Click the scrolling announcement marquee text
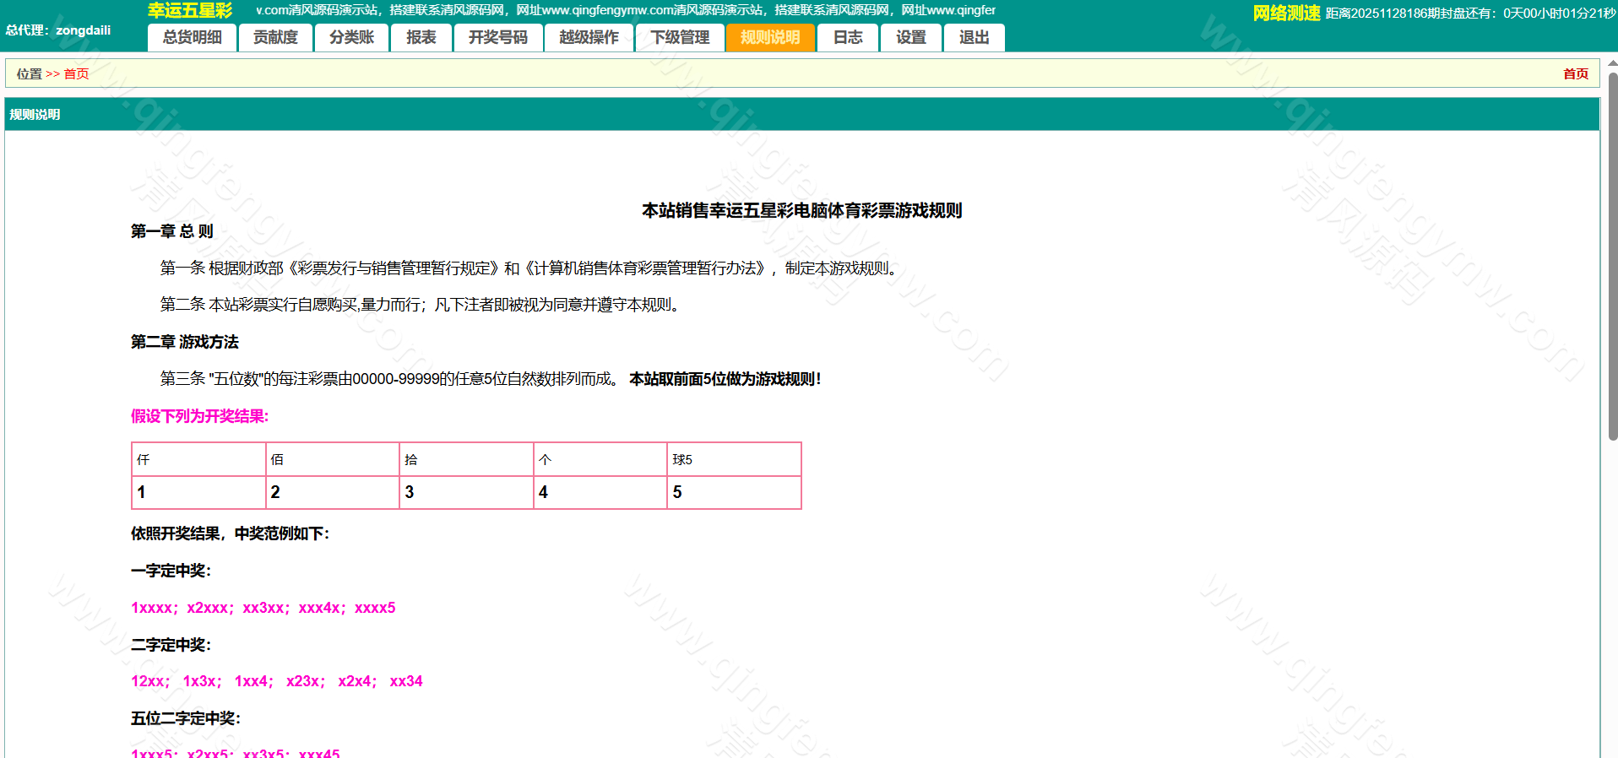 [625, 10]
